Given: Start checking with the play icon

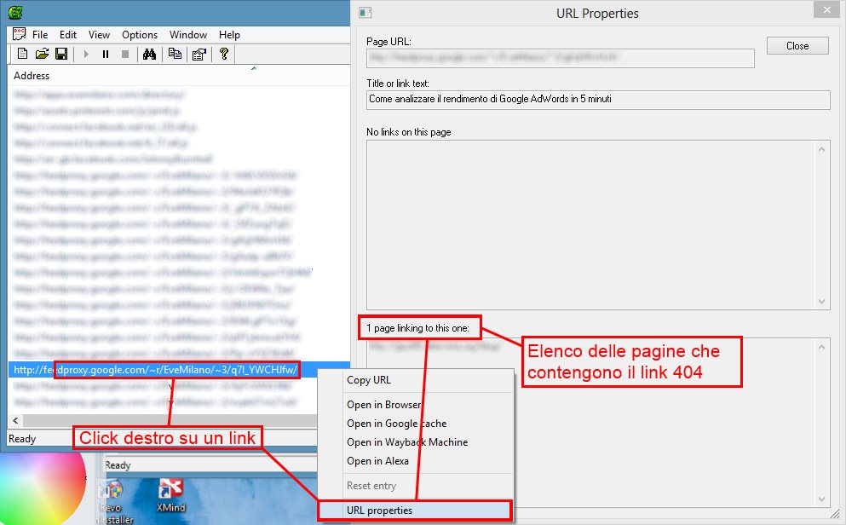Looking at the screenshot, I should pyautogui.click(x=86, y=54).
